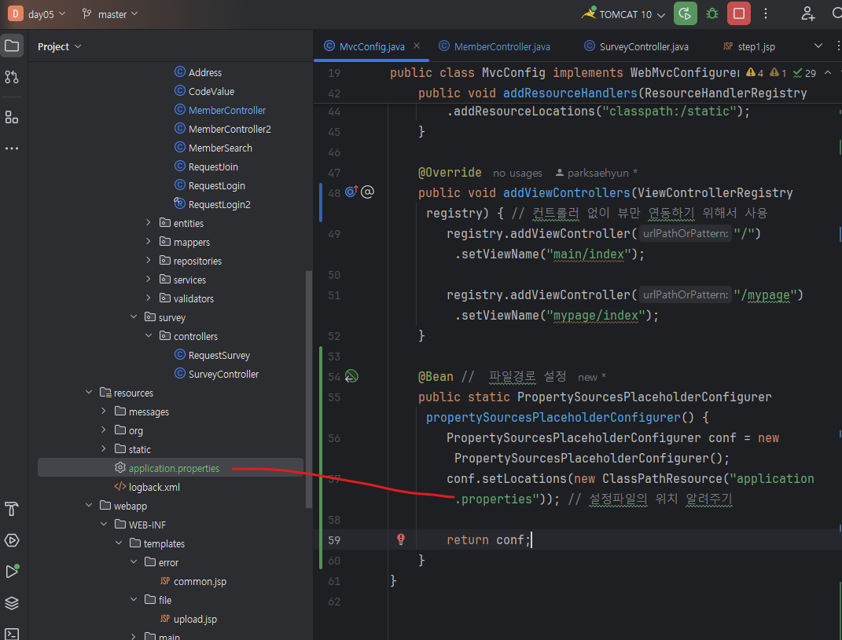Image resolution: width=842 pixels, height=640 pixels.
Task: Select the RequestJoin class
Action: (206, 166)
